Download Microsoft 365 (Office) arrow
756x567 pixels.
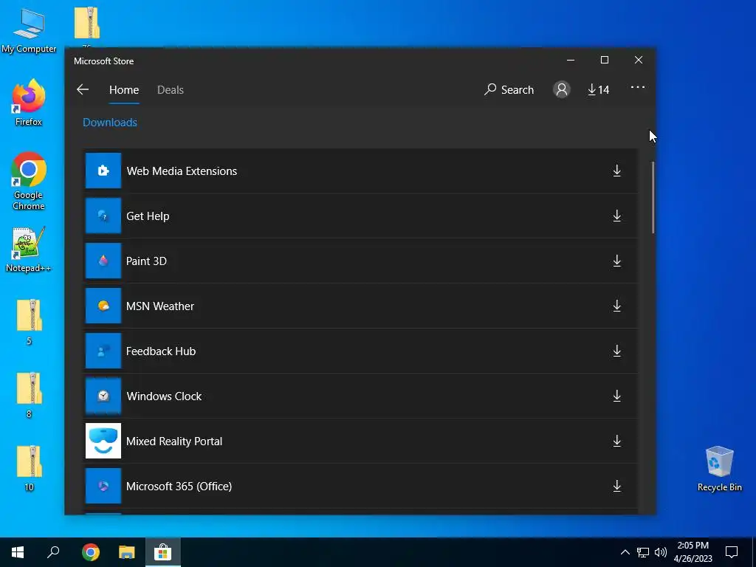pos(616,486)
